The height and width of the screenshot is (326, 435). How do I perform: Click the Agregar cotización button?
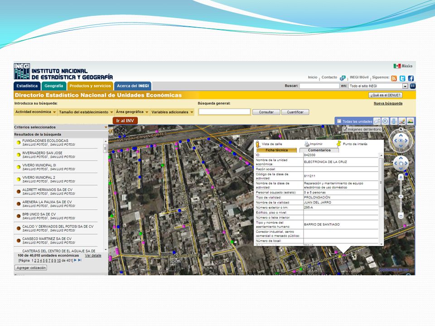coord(31,268)
